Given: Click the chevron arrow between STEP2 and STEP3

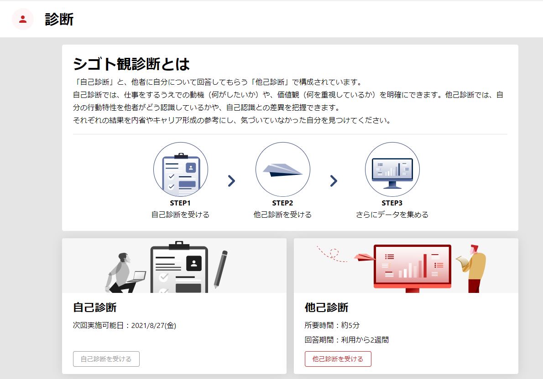Looking at the screenshot, I should (334, 181).
